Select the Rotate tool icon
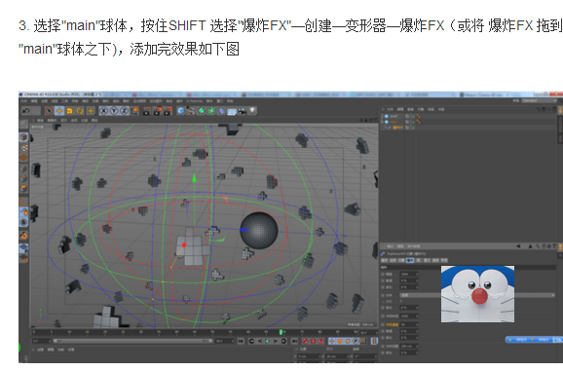This screenshot has width=563, height=371. 80,111
